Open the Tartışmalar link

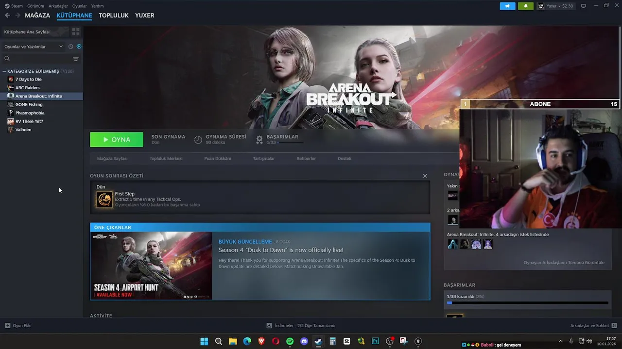264,159
